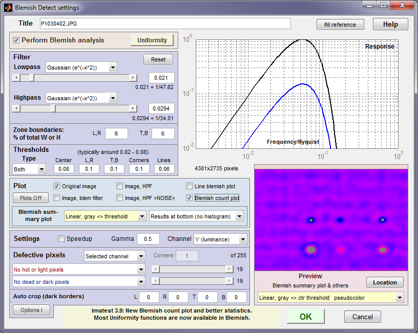Click the Reset filter button
Image resolution: width=418 pixels, height=333 pixels.
pos(158,59)
